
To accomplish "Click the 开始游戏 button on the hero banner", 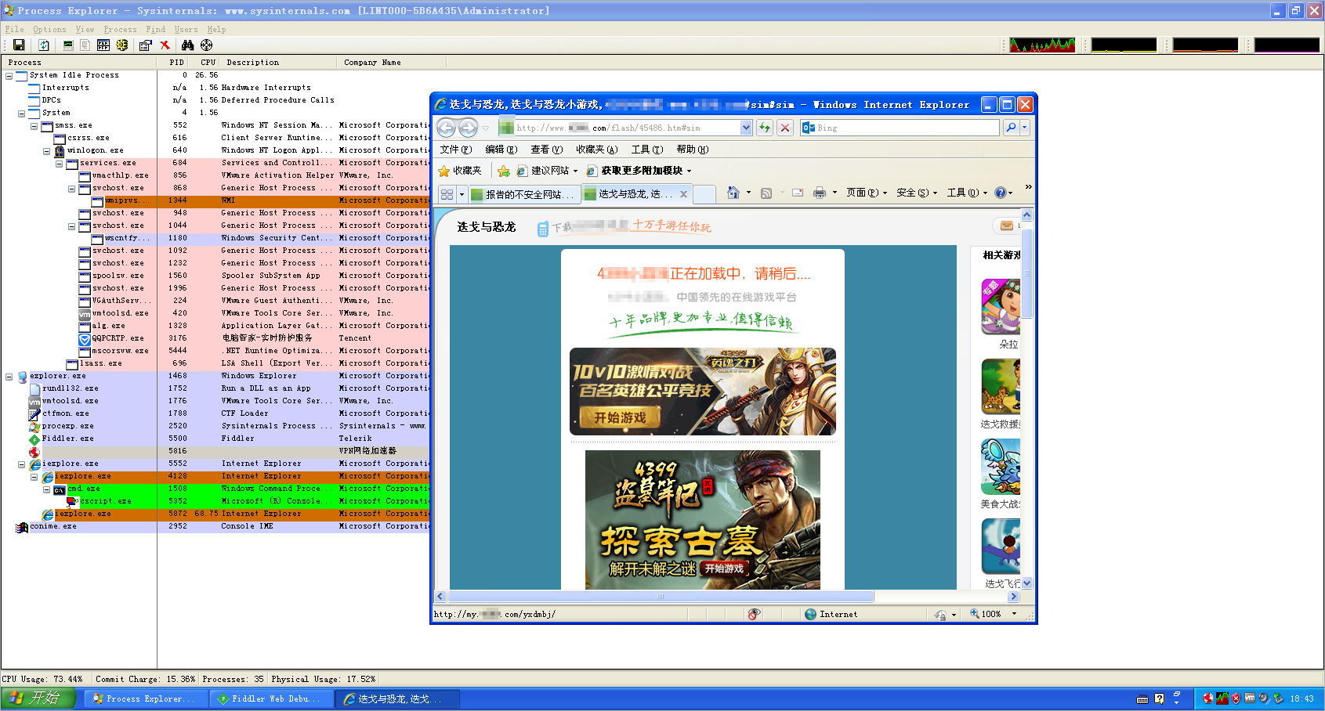I will tap(621, 418).
